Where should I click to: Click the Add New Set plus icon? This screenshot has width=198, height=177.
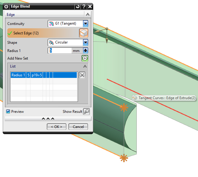pos(85,58)
